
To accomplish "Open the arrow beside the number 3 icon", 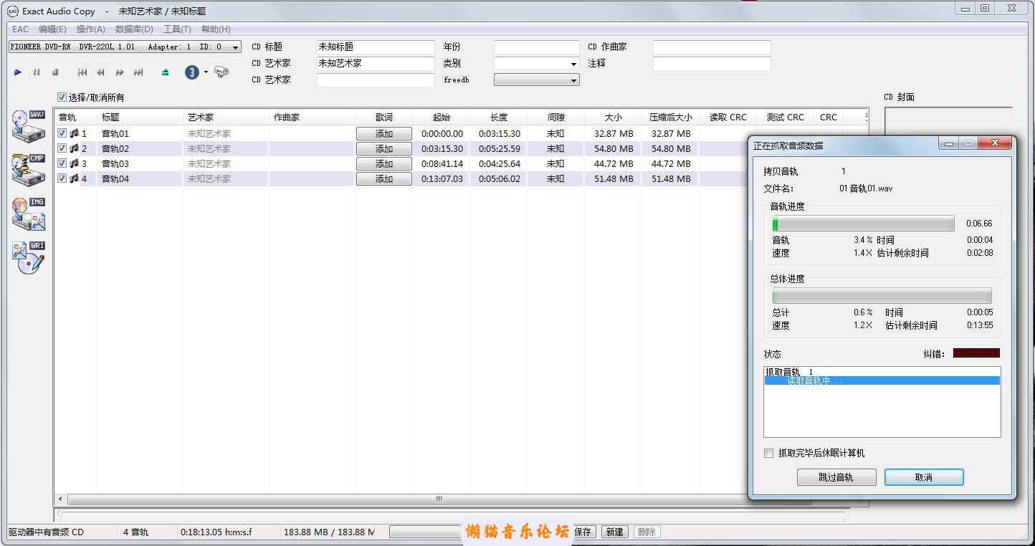I will (206, 72).
